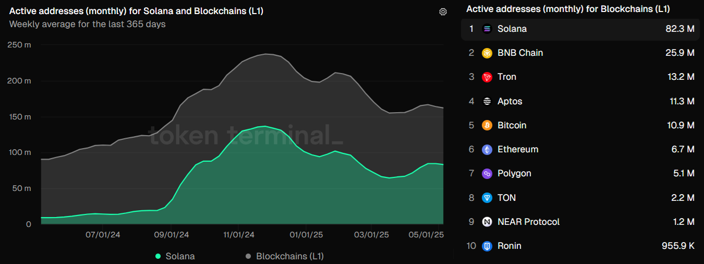Click the green Solana legend dot
Screen dimensions: 704x264
pos(158,256)
